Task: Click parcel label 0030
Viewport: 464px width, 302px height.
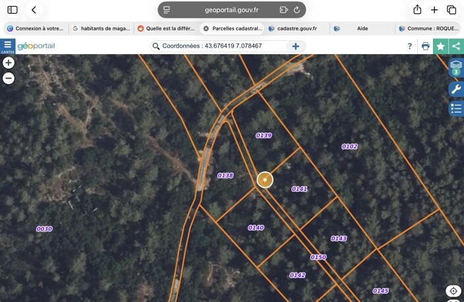Action: [x=44, y=229]
